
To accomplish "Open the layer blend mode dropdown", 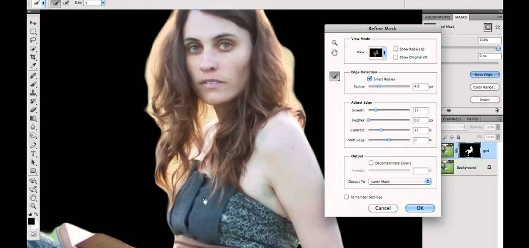I will 454,127.
